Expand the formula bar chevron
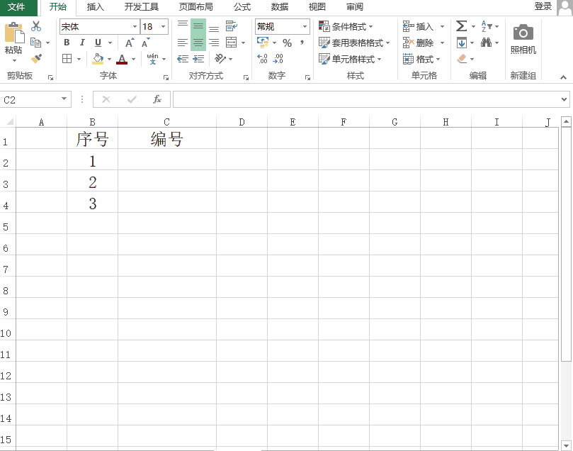 coord(564,99)
